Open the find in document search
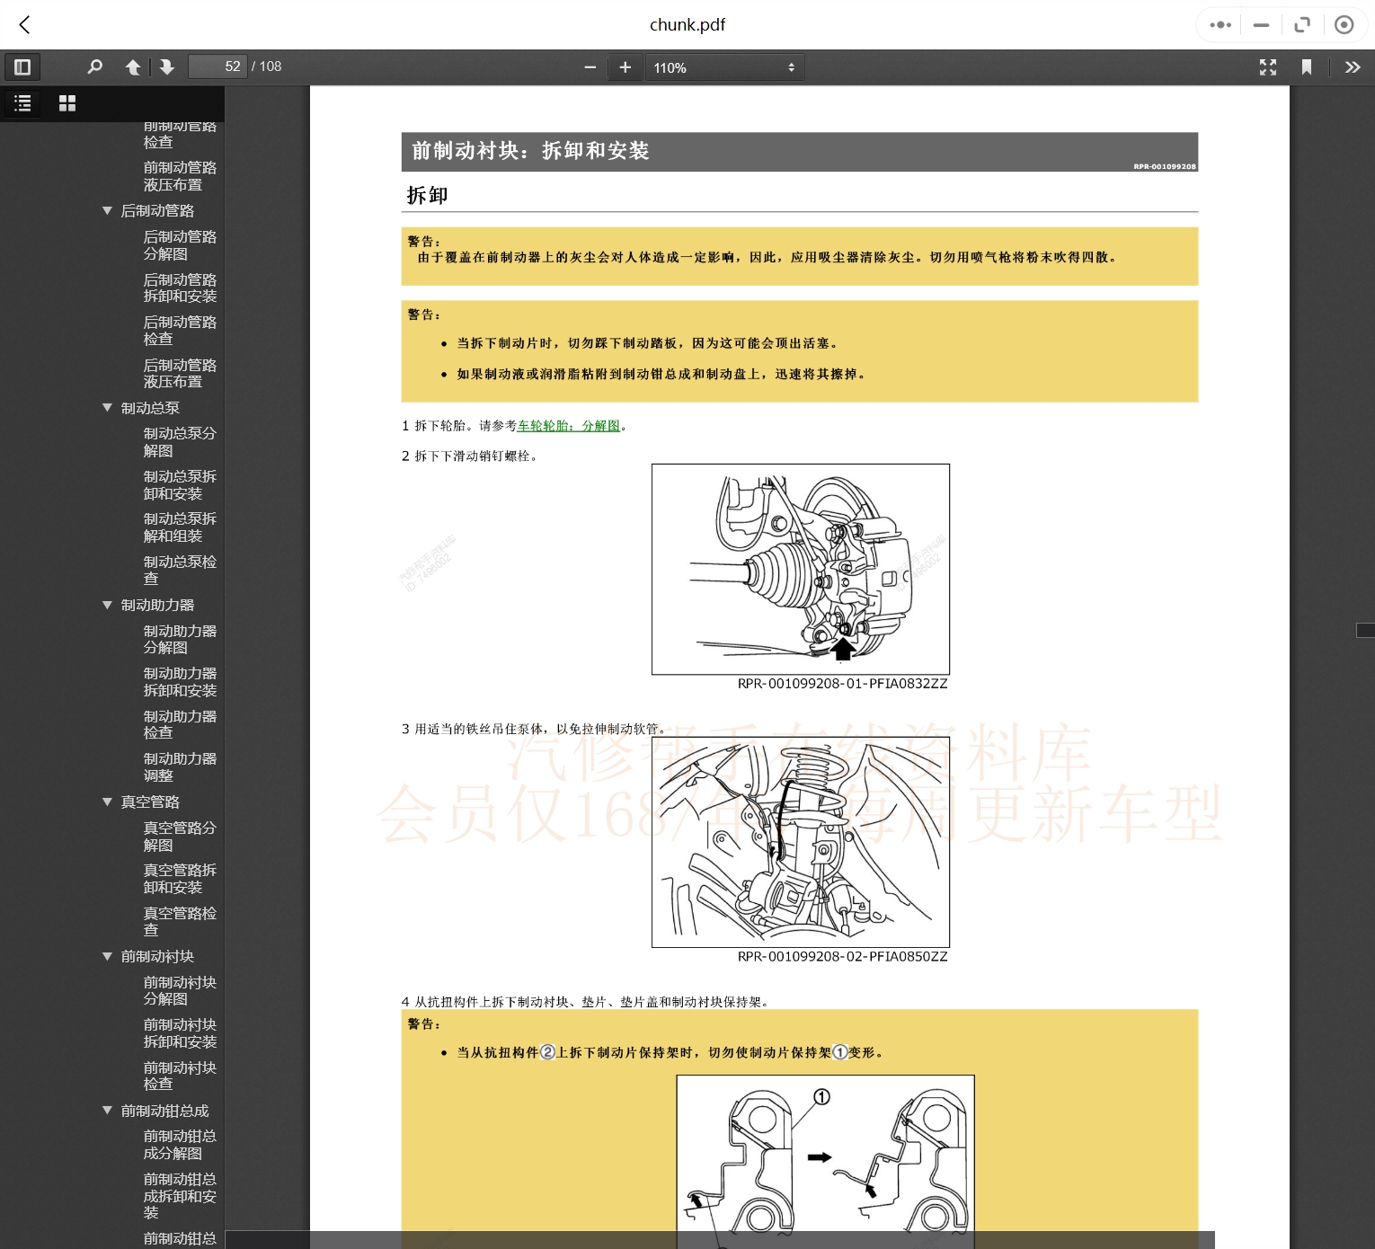The image size is (1375, 1249). coord(94,66)
